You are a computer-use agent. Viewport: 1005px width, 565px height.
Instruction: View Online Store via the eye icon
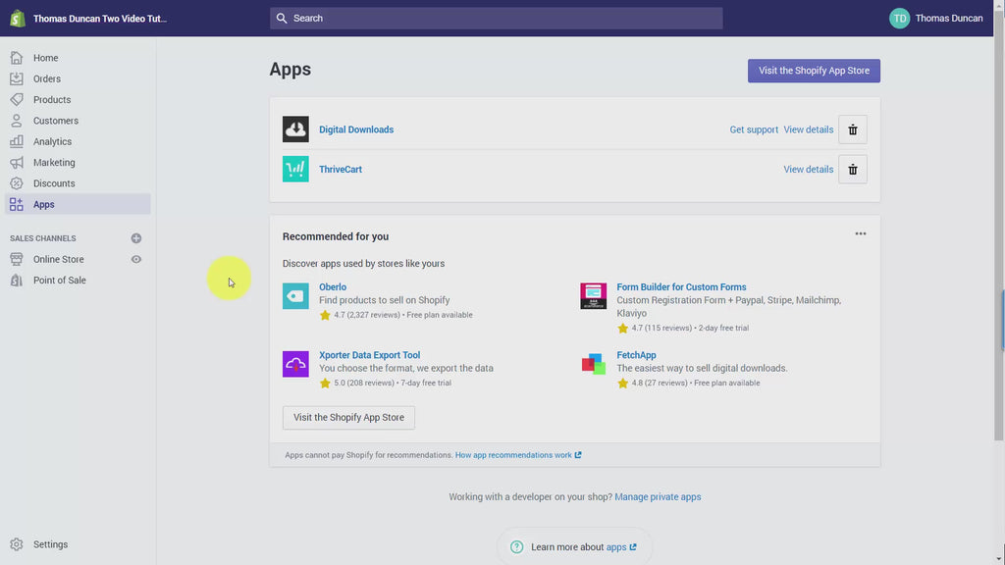point(135,259)
